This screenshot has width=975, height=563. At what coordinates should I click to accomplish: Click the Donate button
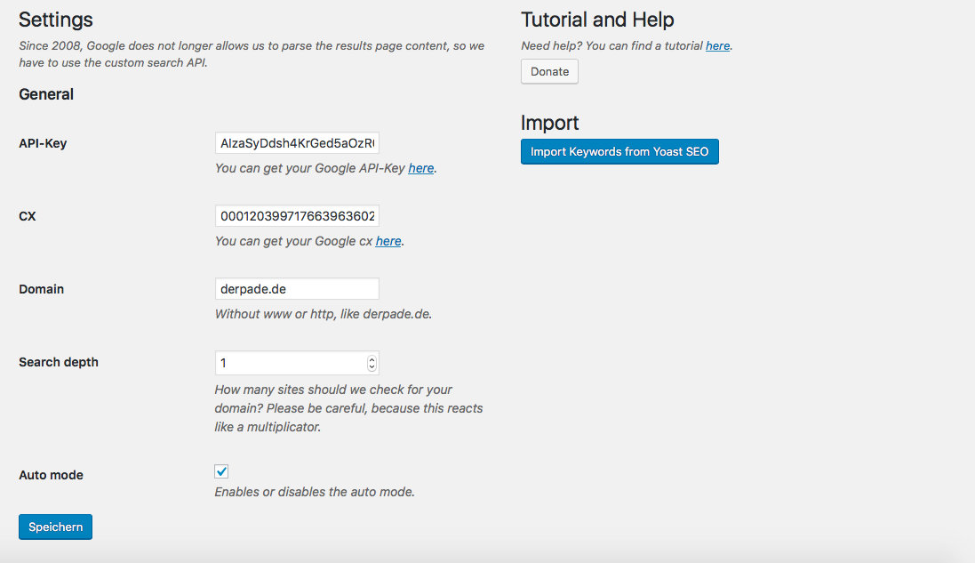(x=549, y=71)
